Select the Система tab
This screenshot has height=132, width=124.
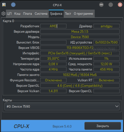pyautogui.click(x=41, y=14)
